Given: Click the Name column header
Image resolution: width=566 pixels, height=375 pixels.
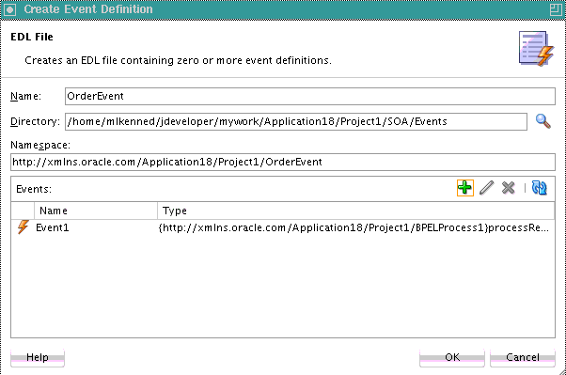Looking at the screenshot, I should click(96, 211).
